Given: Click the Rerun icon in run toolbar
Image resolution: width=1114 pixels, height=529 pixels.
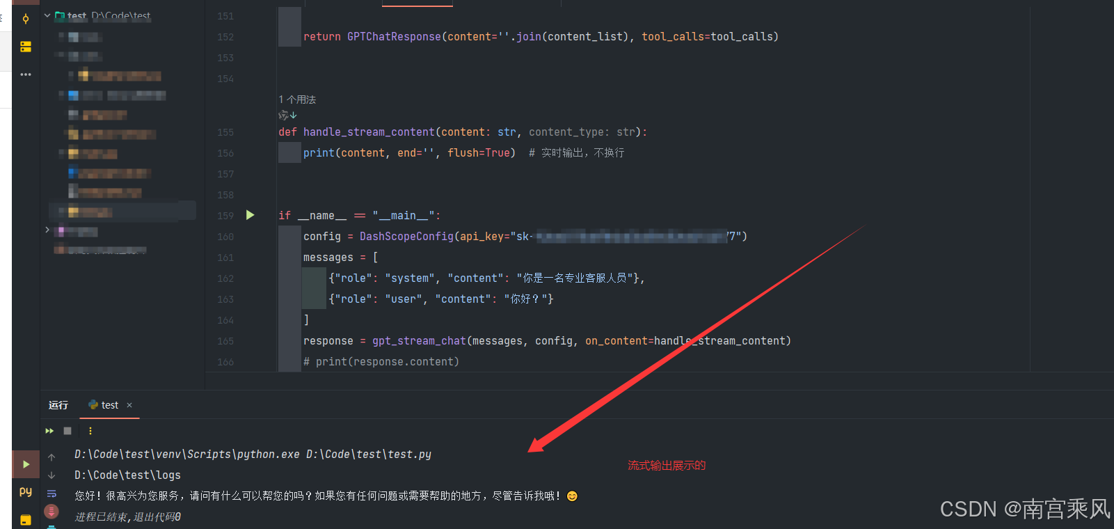Looking at the screenshot, I should (49, 431).
